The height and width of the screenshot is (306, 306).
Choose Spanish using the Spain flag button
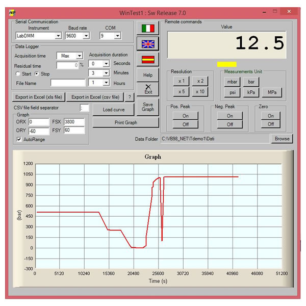148,59
